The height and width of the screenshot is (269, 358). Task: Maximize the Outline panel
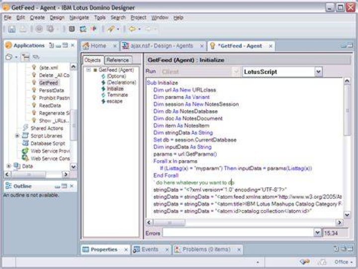point(64,186)
